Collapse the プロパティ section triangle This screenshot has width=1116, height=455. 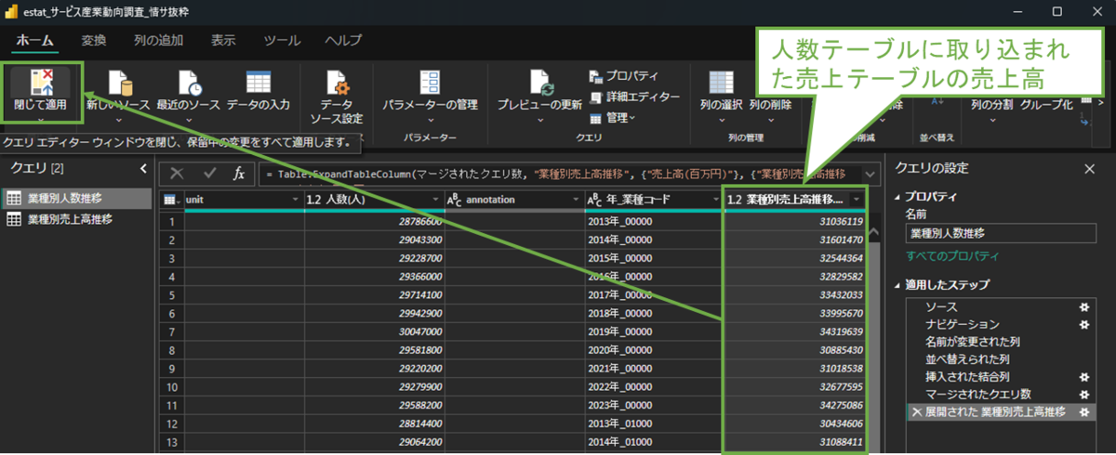tap(897, 197)
